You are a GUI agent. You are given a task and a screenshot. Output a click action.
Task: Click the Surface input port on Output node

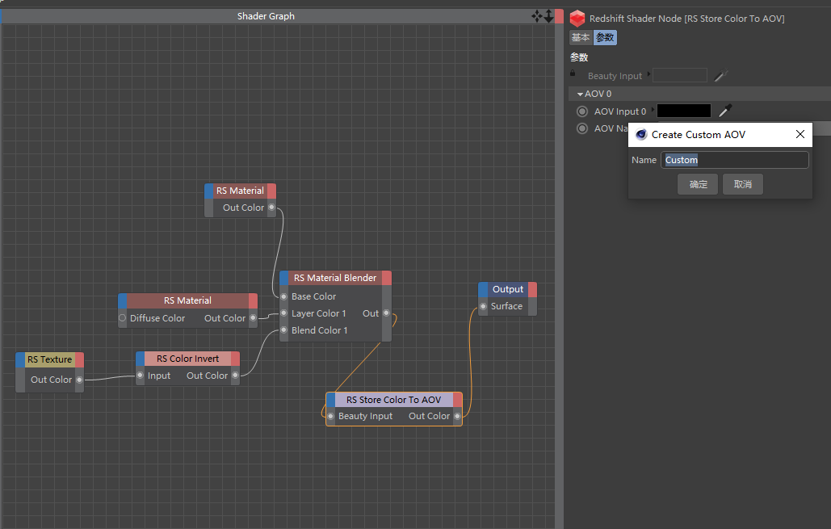pyautogui.click(x=483, y=306)
